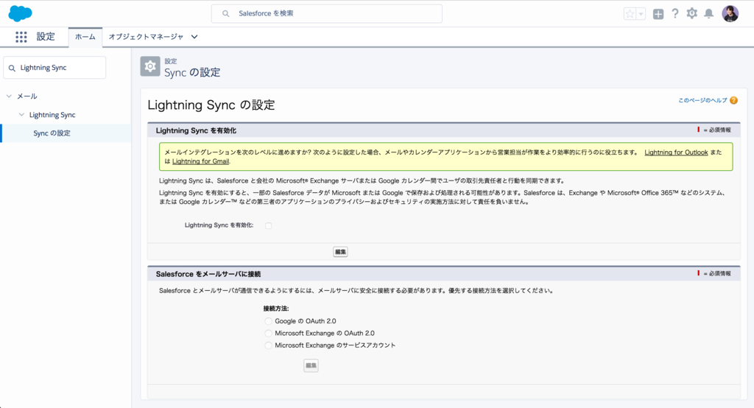Screen dimensions: 754x408
Task: Expand the オブジェクトマネージャ dropdown chevron
Action: [x=194, y=37]
